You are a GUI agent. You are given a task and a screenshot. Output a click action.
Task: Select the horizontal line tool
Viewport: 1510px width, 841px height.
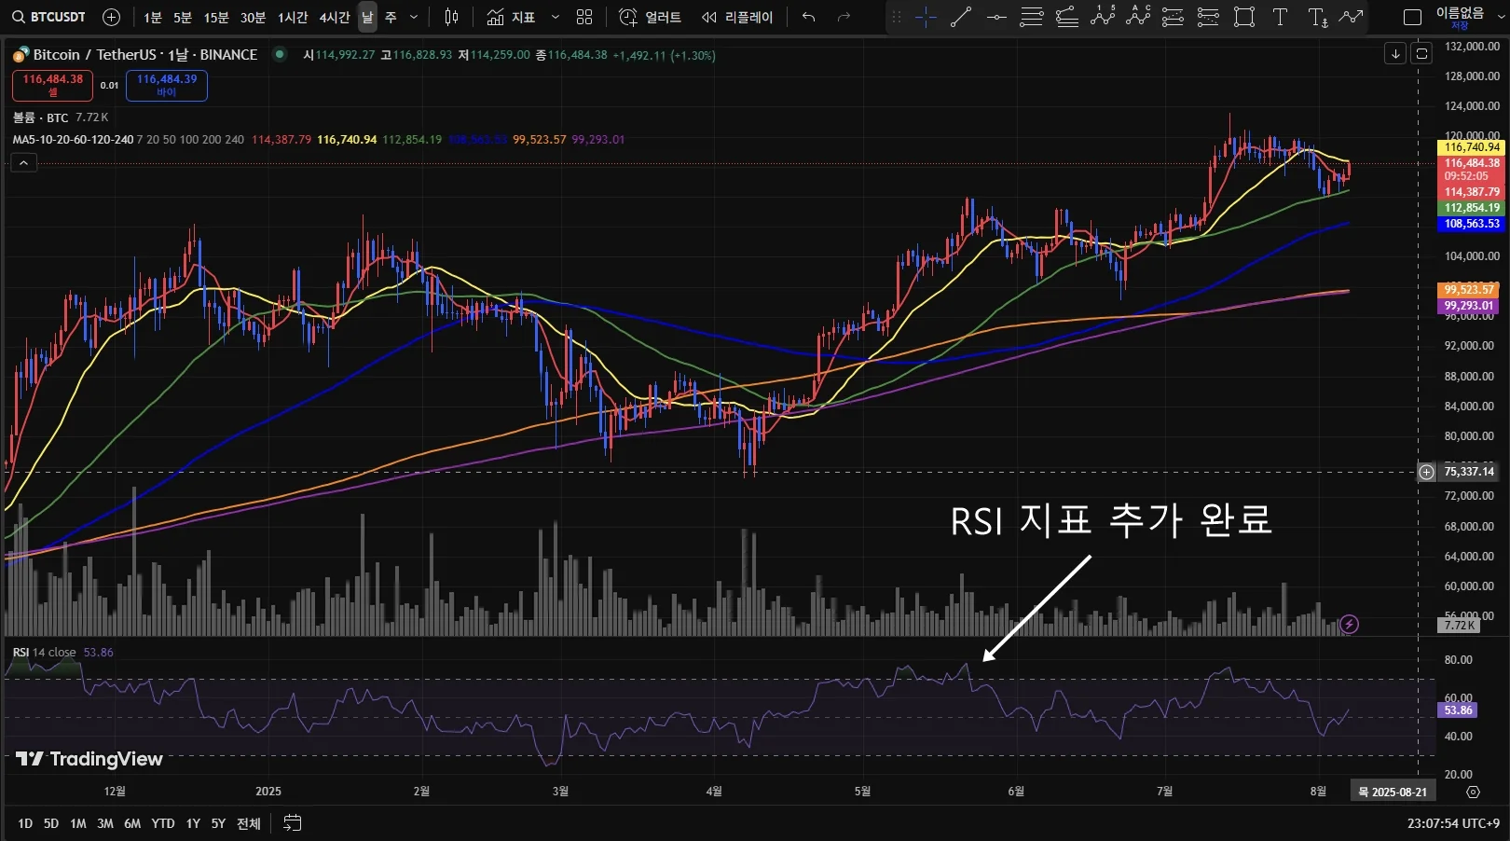pyautogui.click(x=996, y=17)
